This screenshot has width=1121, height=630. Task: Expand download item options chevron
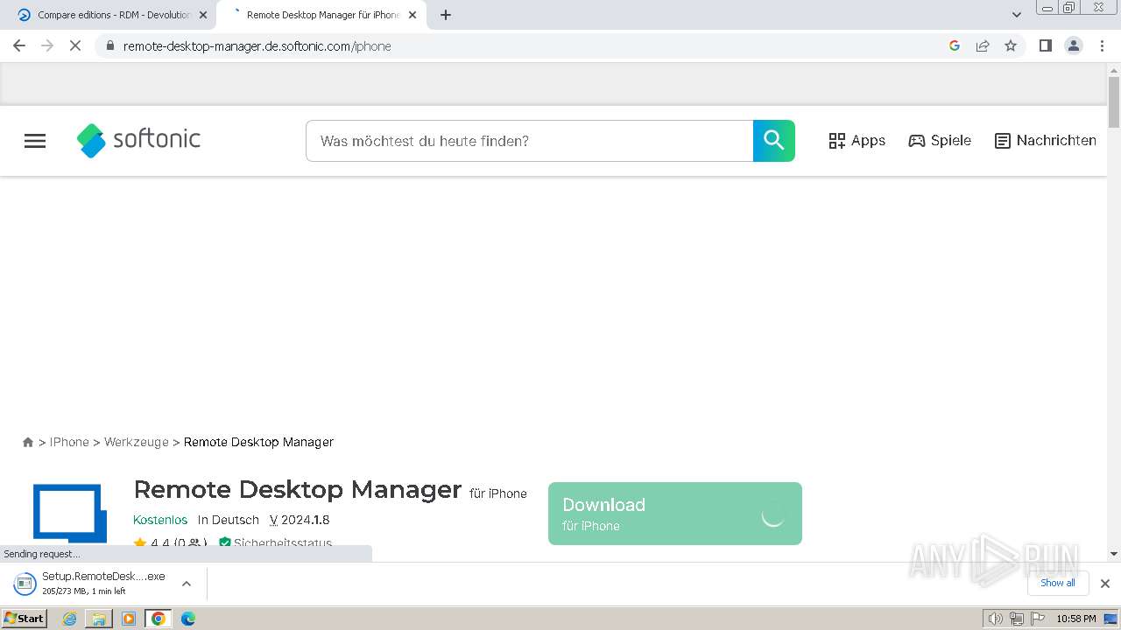[x=187, y=584]
